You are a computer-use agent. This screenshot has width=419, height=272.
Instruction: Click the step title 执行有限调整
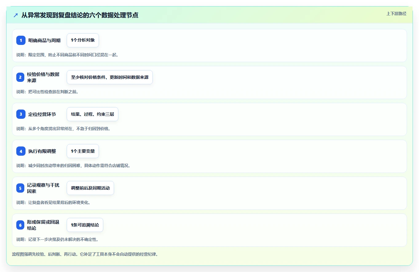coord(42,151)
